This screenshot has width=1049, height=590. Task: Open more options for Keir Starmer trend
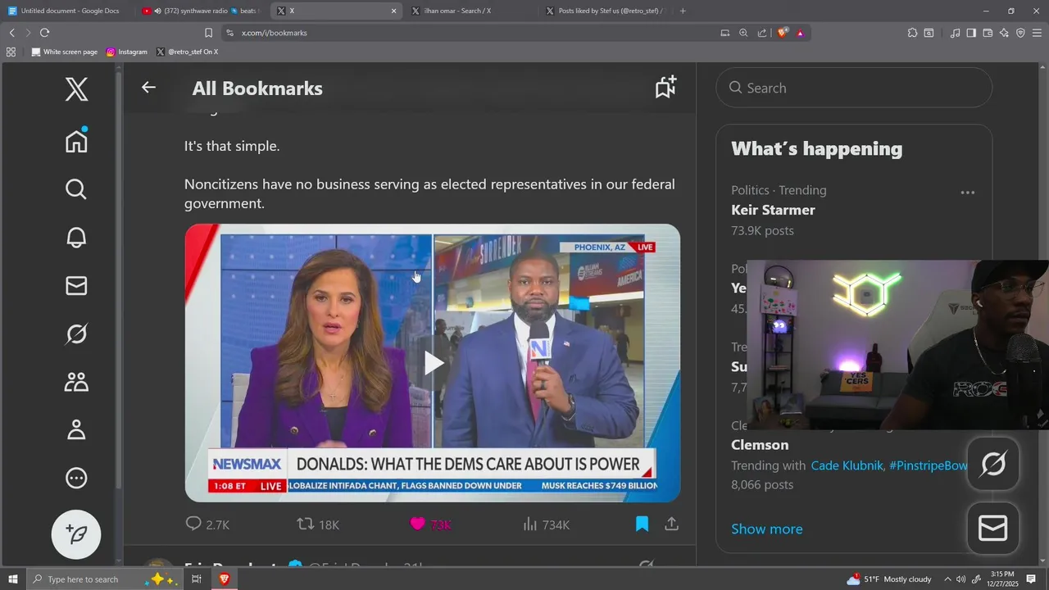click(968, 193)
